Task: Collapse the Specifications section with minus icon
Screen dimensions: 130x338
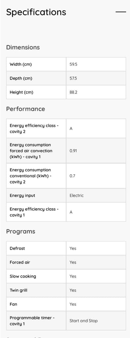Action: [x=121, y=12]
